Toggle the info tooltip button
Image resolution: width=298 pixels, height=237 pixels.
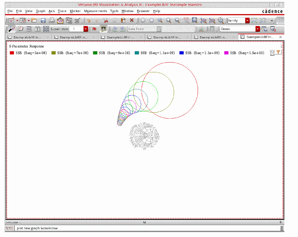tap(103, 29)
